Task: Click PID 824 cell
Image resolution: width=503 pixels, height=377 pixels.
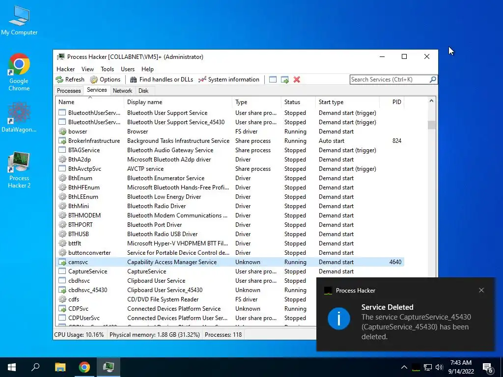Action: 397,141
